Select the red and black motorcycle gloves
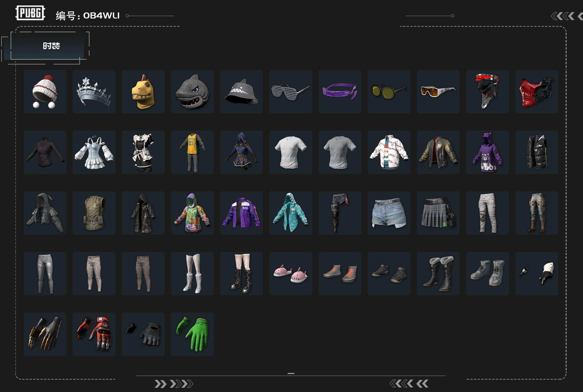583x392 pixels. (x=94, y=334)
